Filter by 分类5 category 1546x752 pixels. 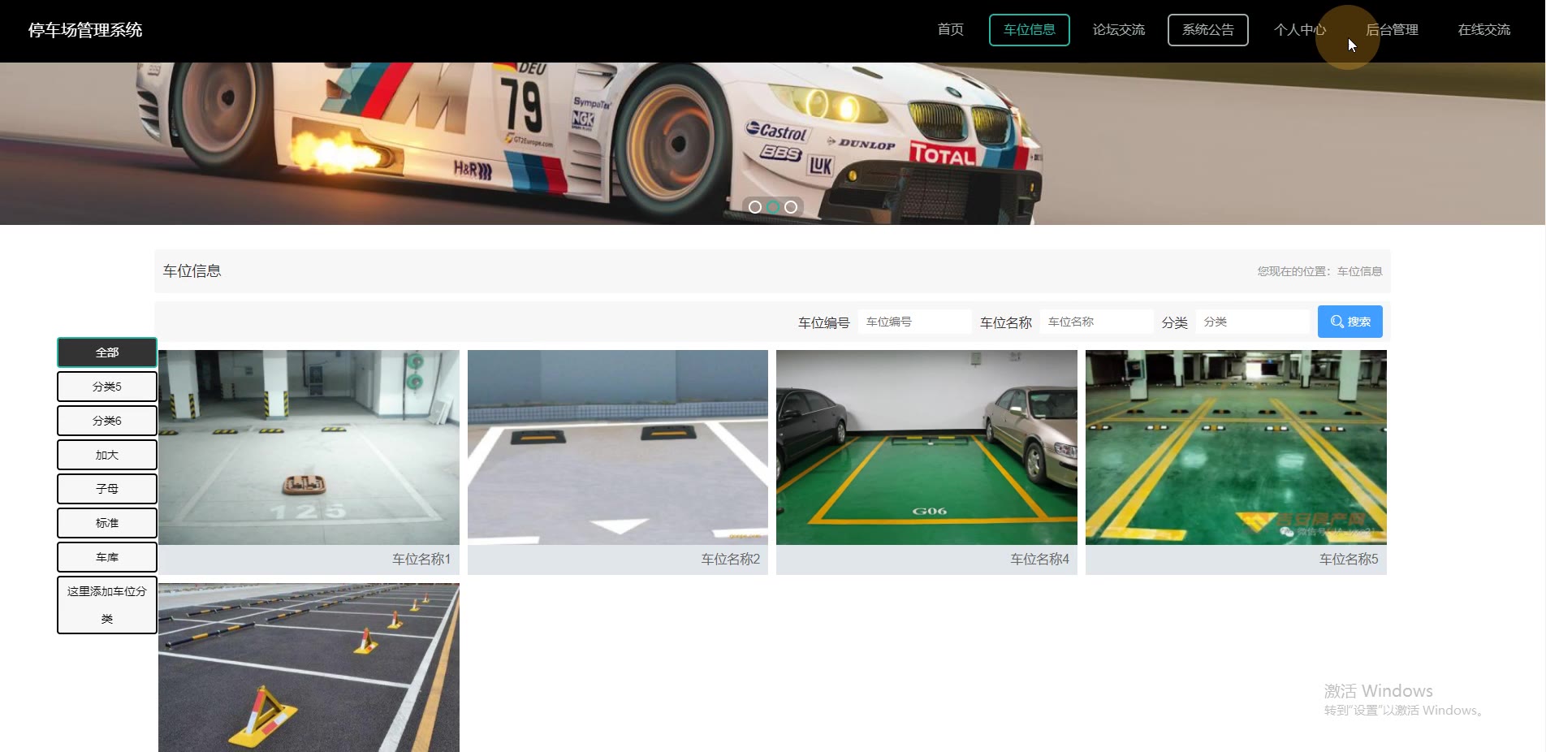(x=107, y=387)
